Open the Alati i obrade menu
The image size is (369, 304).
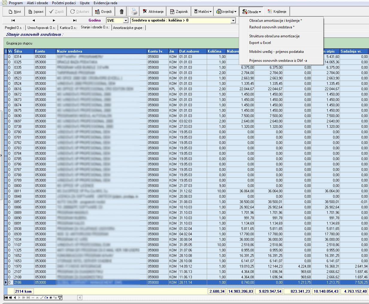tap(37, 3)
